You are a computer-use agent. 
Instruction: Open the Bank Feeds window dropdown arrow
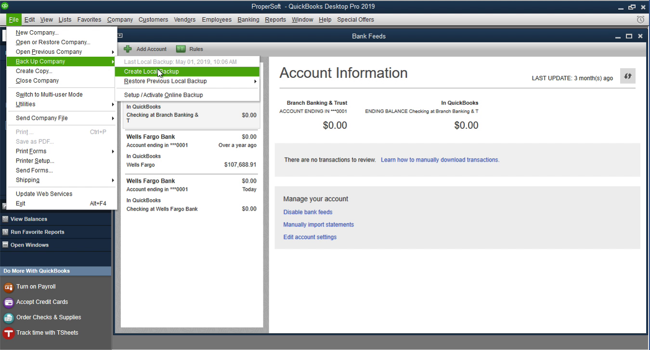pos(120,36)
